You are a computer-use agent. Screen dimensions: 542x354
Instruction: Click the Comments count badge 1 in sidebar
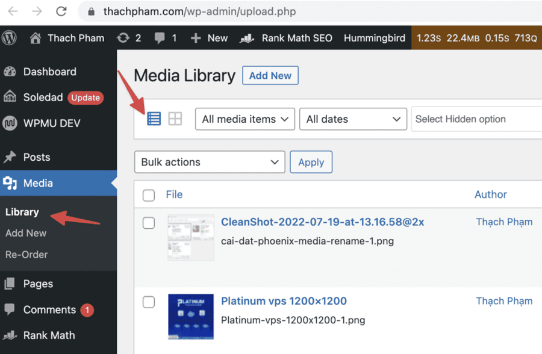[87, 309]
